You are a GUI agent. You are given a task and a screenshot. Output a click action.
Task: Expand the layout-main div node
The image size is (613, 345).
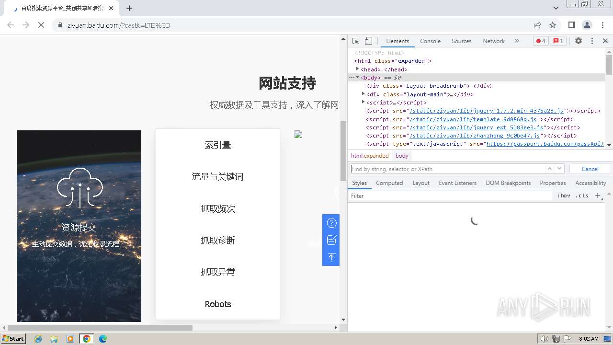(x=363, y=94)
